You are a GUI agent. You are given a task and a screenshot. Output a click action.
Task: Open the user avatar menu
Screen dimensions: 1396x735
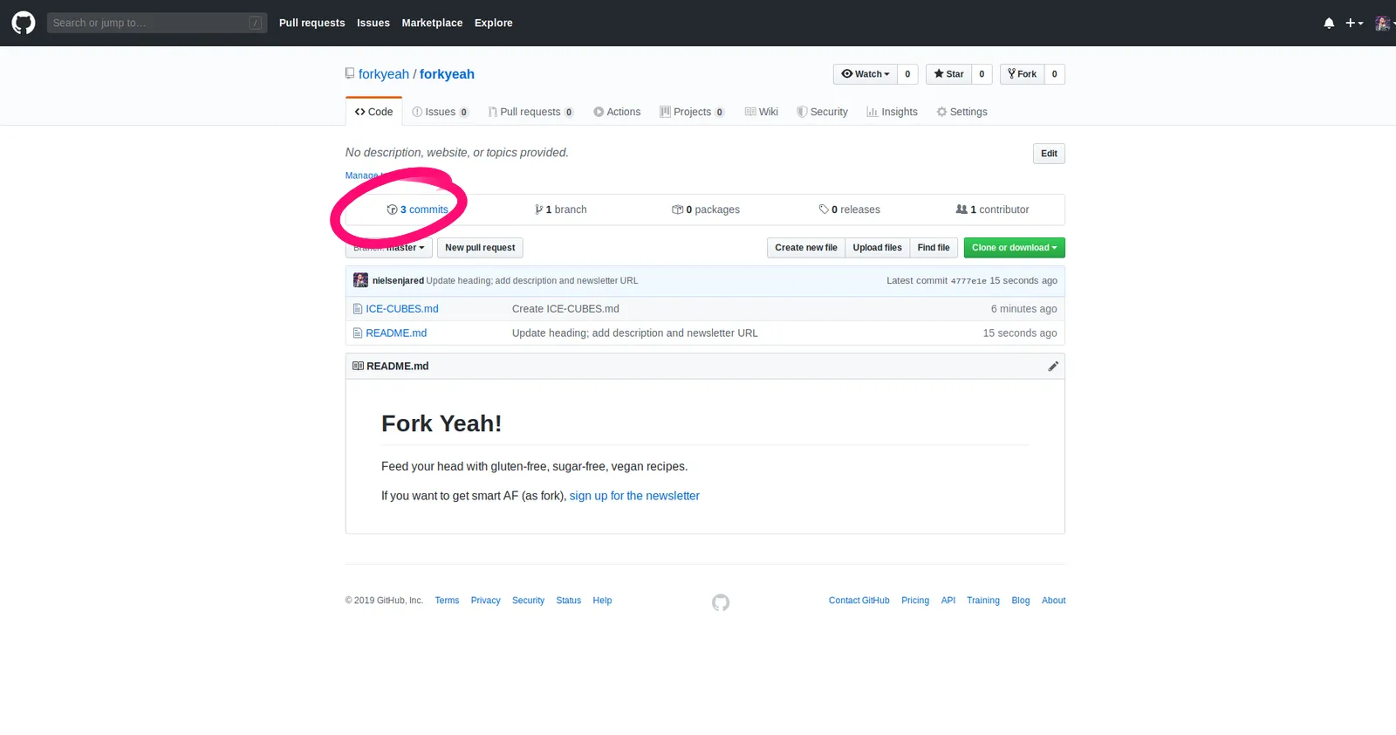tap(1384, 23)
